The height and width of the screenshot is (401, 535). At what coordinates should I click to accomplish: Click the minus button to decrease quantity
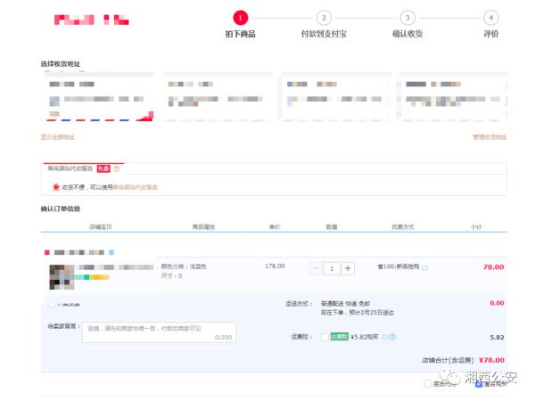pyautogui.click(x=316, y=268)
